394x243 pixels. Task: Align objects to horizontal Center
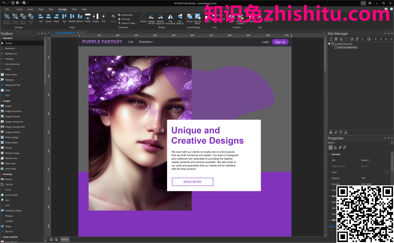tap(49, 18)
